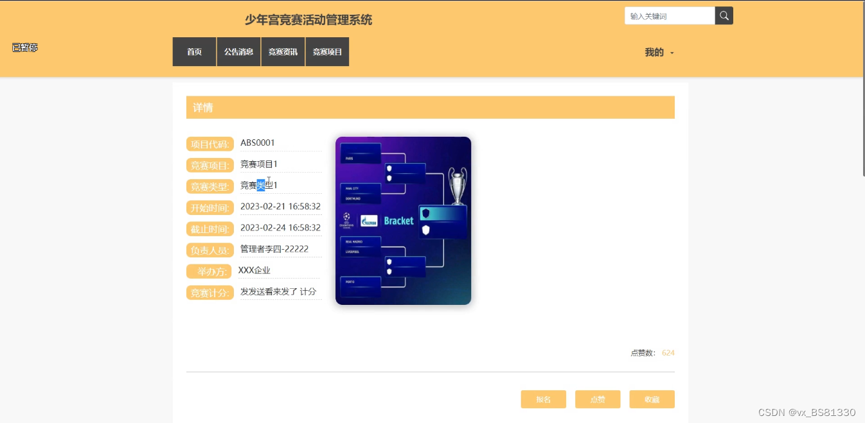Click the 详情 section header
865x423 pixels.
pyautogui.click(x=431, y=107)
